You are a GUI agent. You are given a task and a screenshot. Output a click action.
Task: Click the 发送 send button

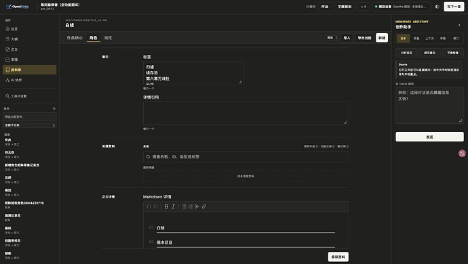click(429, 137)
